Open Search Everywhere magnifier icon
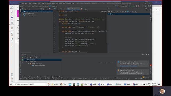Image resolution: width=171 pixels, height=96 pixels. click(x=151, y=6)
